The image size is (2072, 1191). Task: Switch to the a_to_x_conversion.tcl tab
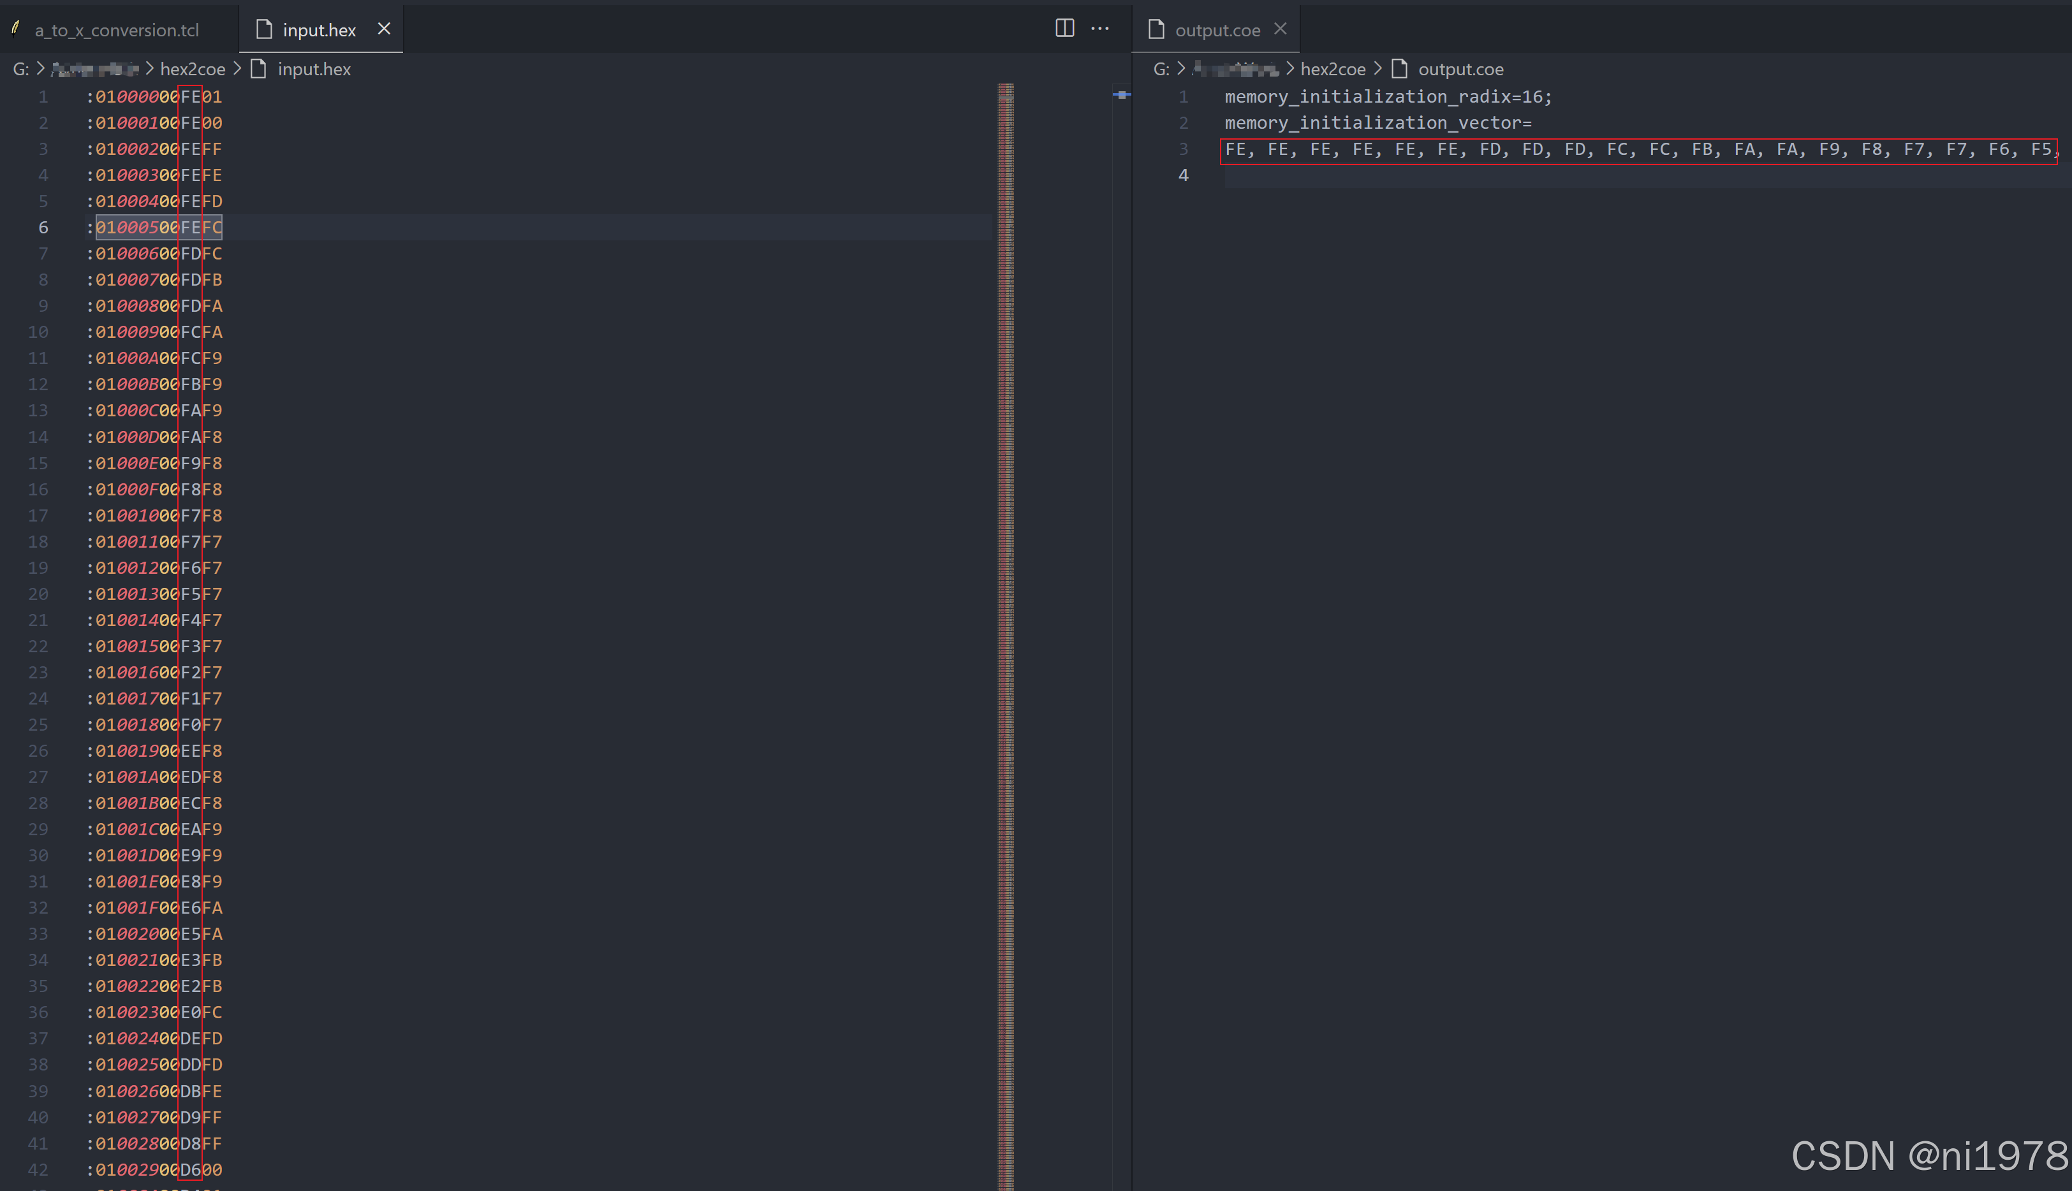point(116,30)
